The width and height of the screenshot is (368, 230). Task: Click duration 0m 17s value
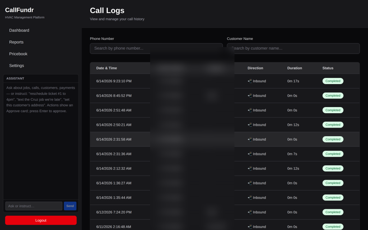[x=293, y=81]
